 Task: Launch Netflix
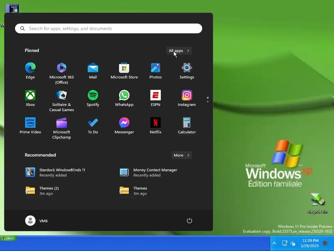tap(156, 126)
